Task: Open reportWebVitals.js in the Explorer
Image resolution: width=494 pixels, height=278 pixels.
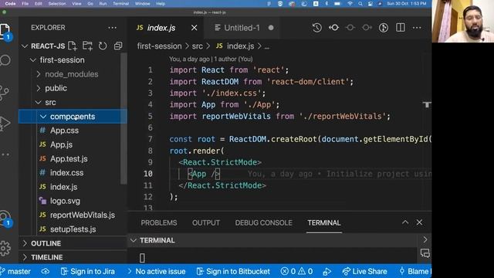Action: (x=83, y=215)
